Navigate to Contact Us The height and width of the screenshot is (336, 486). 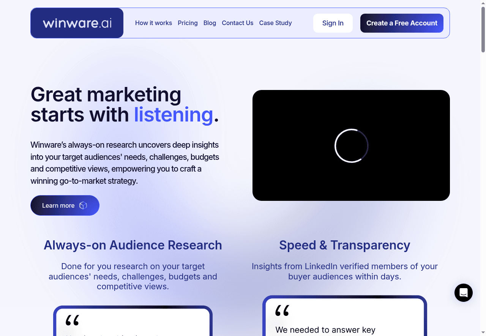coord(237,23)
